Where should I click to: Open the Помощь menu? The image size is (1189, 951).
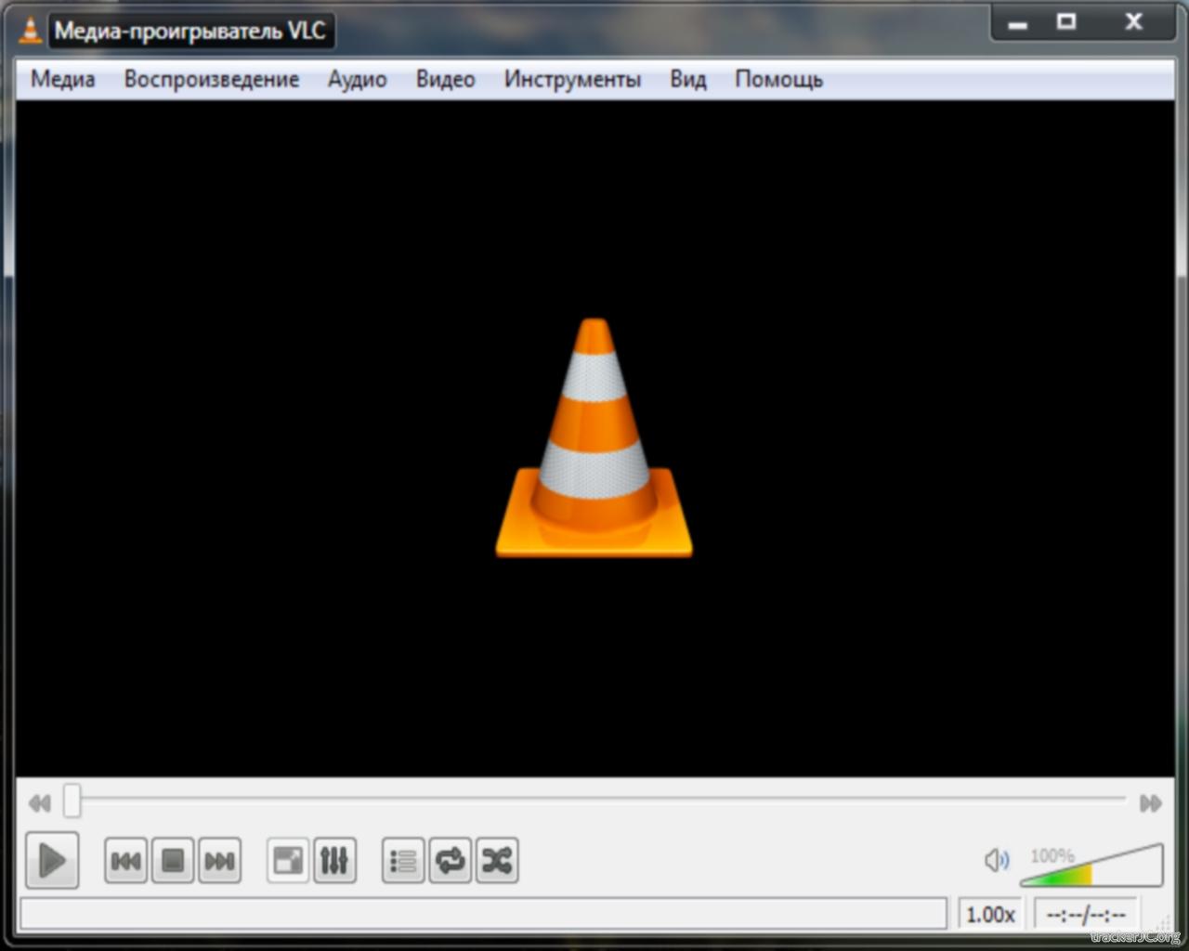(x=778, y=80)
